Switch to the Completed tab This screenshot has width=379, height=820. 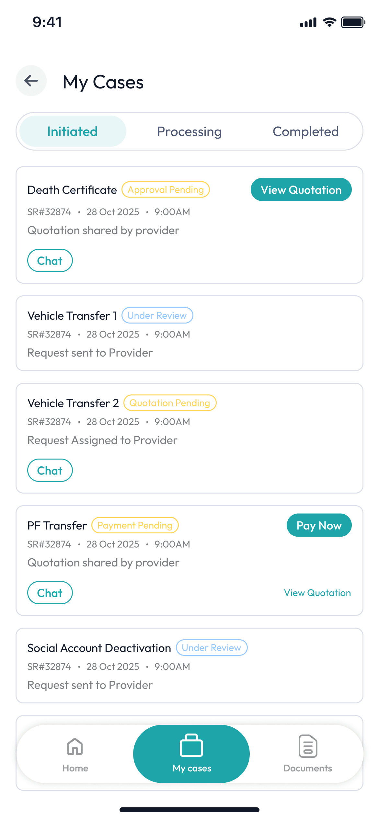[305, 131]
